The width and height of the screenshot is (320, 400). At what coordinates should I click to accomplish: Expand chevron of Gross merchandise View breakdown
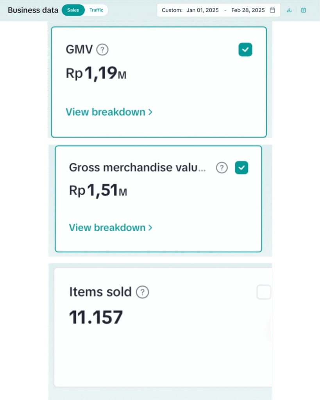click(150, 228)
